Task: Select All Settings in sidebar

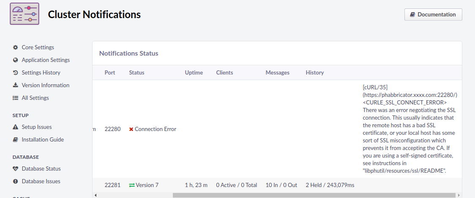Action: (x=35, y=98)
